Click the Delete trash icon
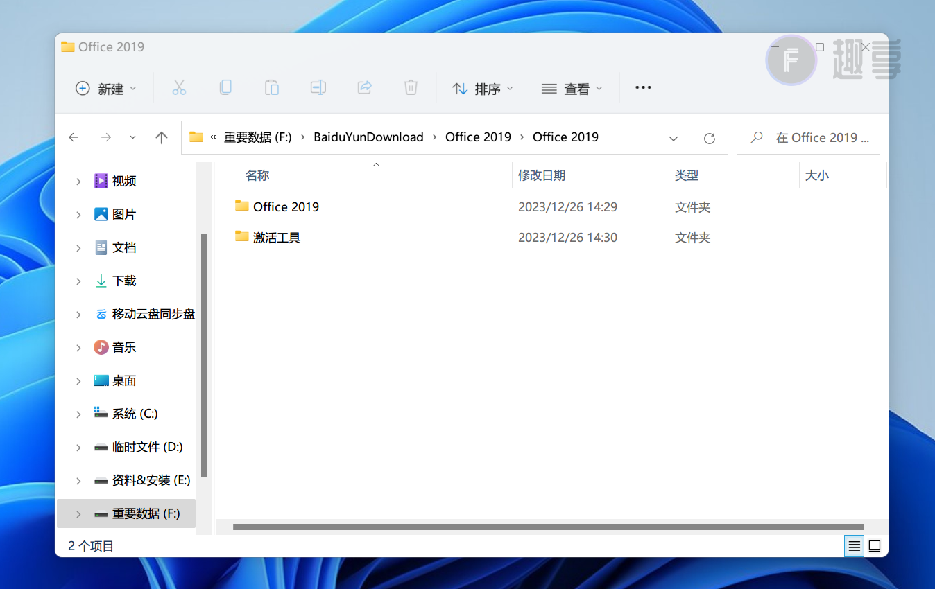The image size is (935, 589). coord(411,88)
